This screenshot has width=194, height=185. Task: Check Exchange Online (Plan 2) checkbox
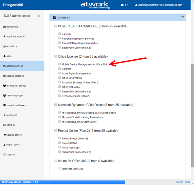(x=59, y=96)
